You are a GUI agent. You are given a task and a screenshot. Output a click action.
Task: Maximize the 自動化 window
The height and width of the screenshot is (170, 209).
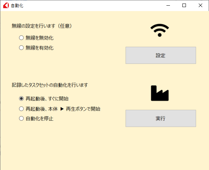click(x=184, y=5)
